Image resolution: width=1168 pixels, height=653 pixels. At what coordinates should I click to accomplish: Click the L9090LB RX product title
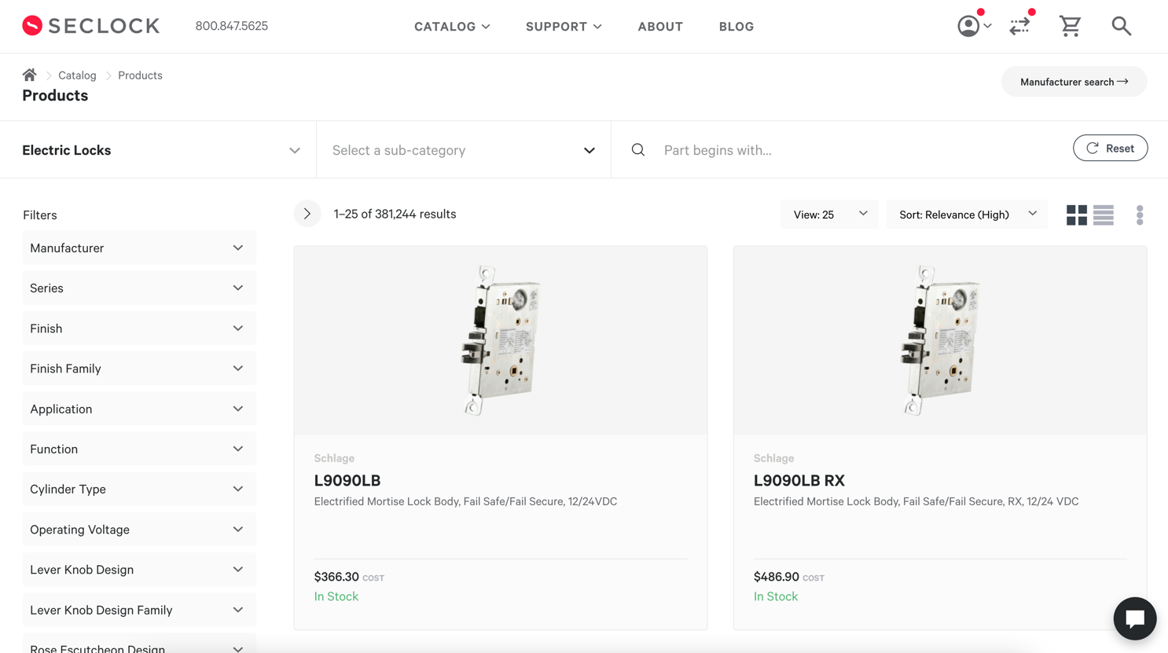799,480
